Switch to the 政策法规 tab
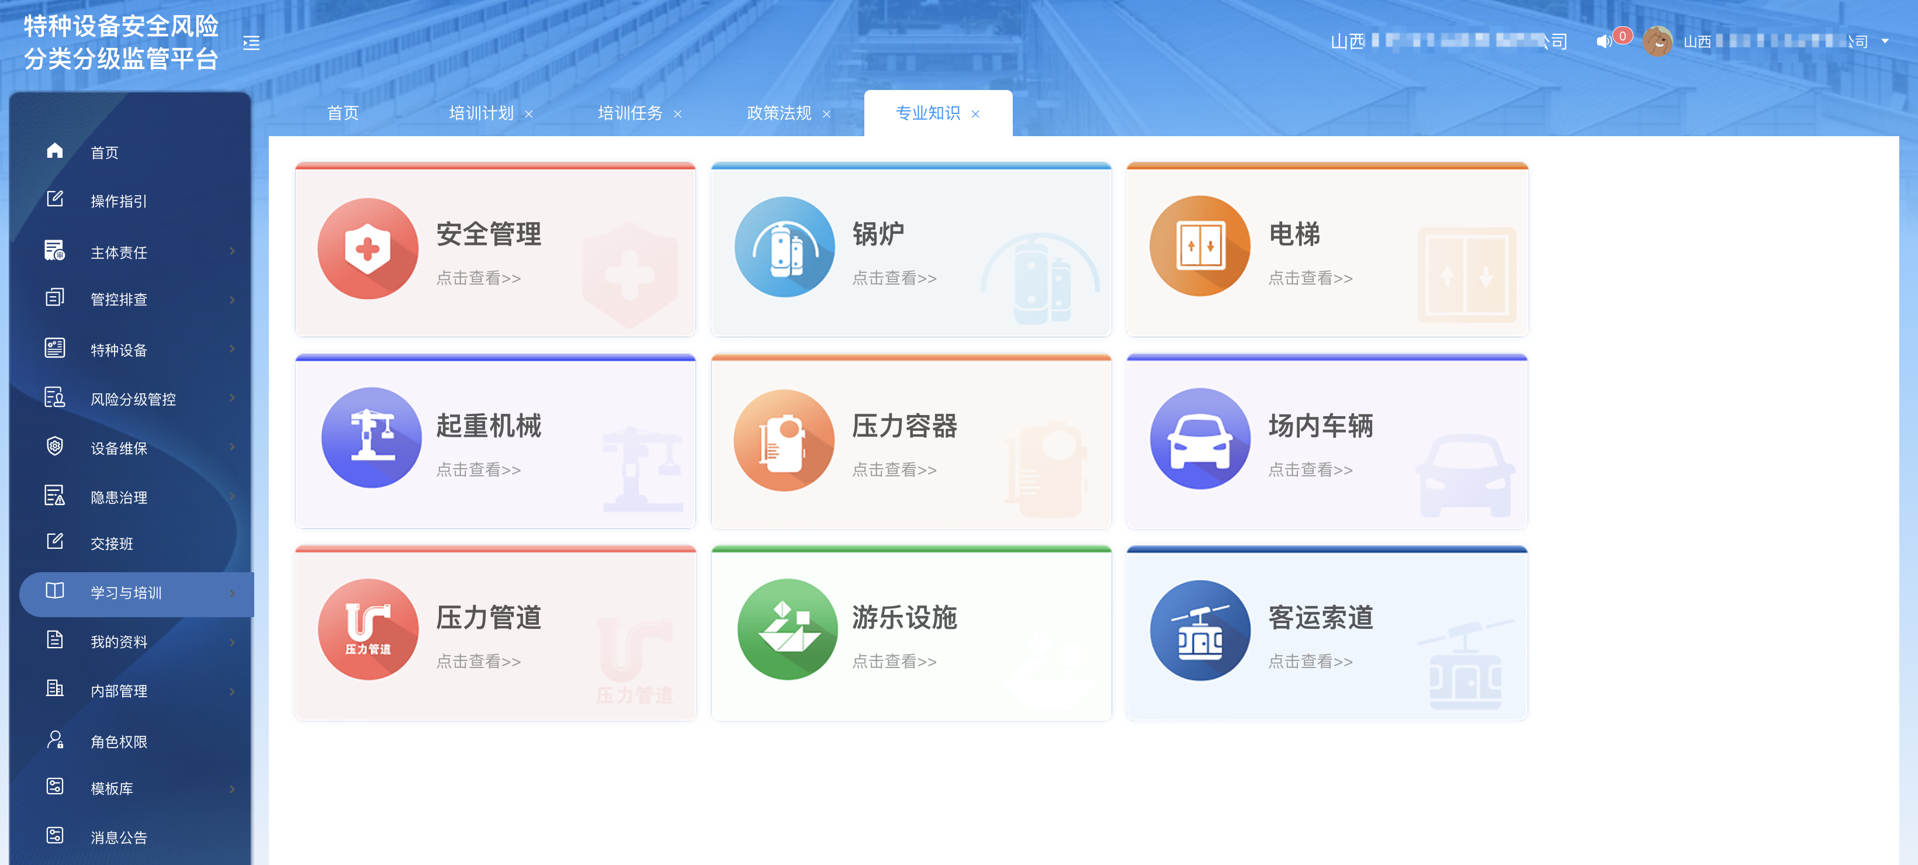Screen dimensions: 1918x865 coord(779,113)
